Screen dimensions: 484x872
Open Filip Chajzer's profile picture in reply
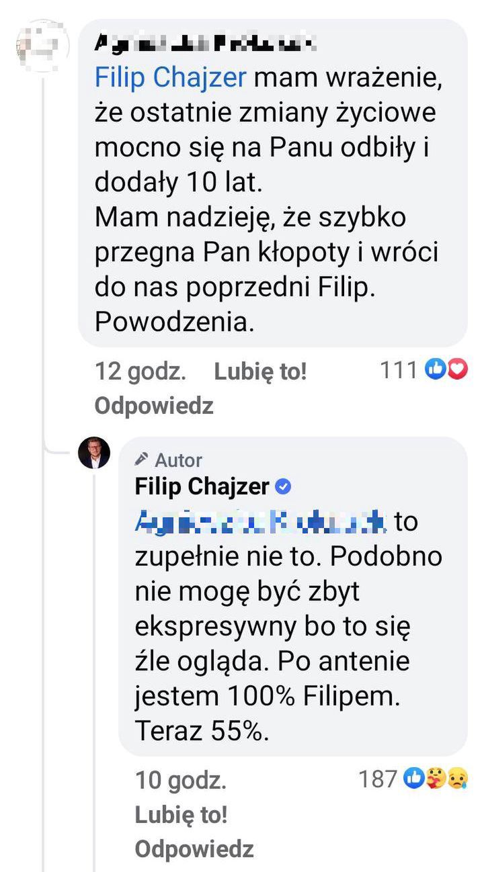[x=94, y=453]
